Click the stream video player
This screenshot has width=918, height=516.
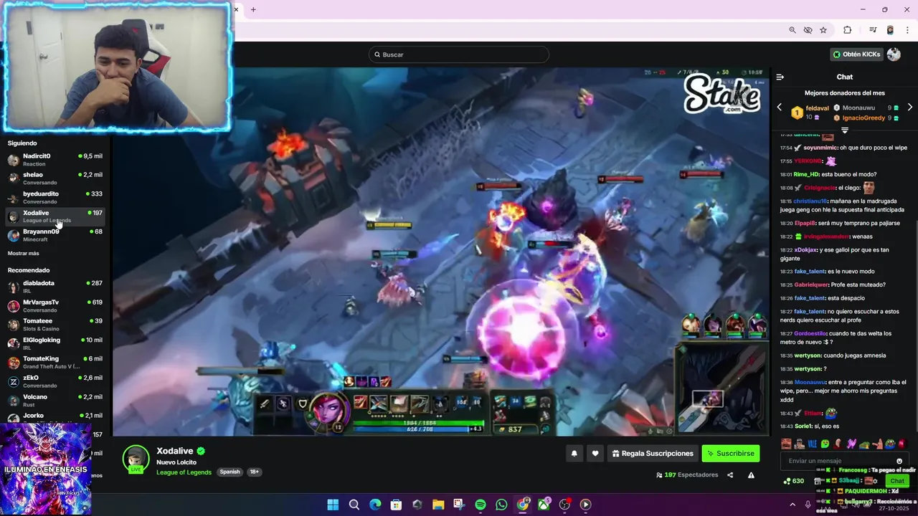click(x=441, y=251)
